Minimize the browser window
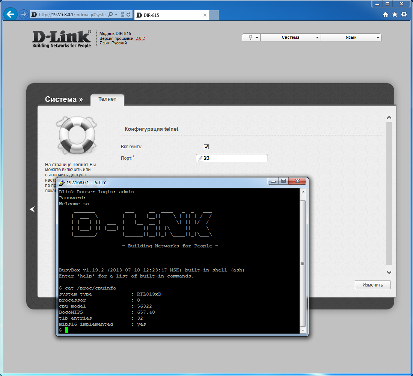This screenshot has width=413, height=376. coord(377,4)
